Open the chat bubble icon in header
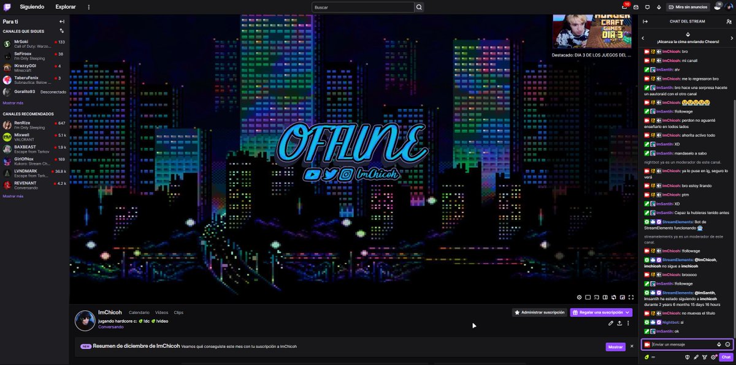736x365 pixels. 647,7
